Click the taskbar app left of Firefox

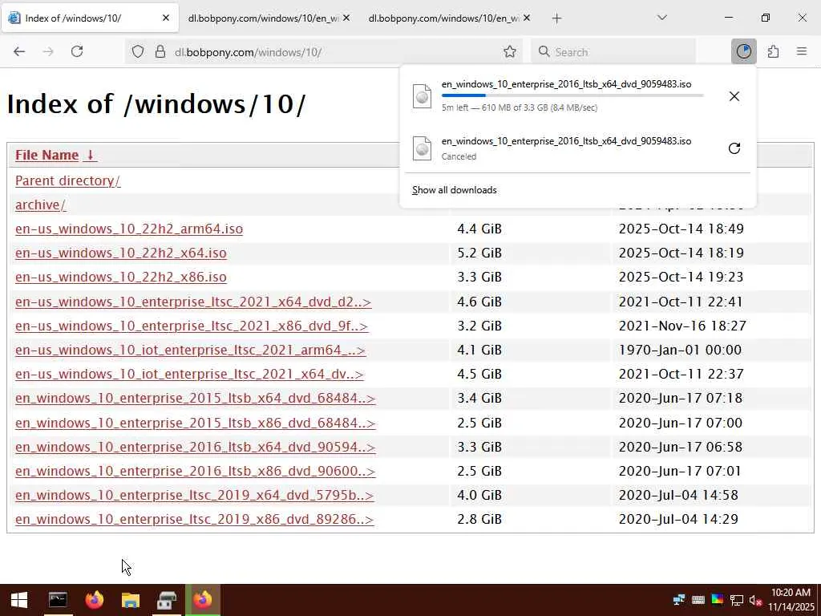point(167,600)
